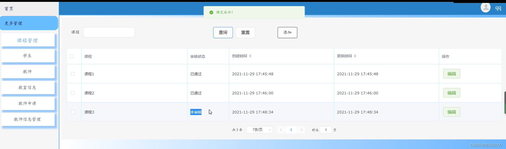
Task: Click 编辑 for 课程1
Action: click(452, 74)
